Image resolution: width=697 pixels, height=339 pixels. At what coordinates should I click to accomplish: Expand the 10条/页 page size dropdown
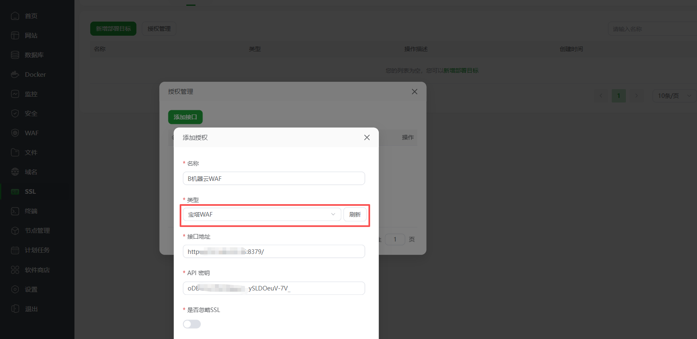674,96
